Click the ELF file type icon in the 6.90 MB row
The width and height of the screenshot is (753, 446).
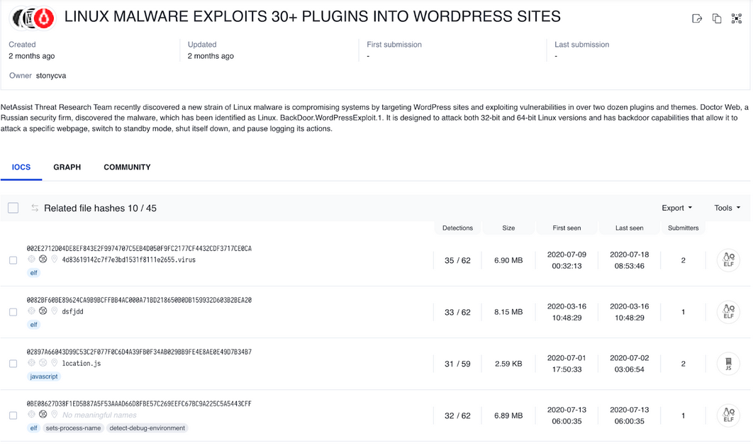point(728,260)
